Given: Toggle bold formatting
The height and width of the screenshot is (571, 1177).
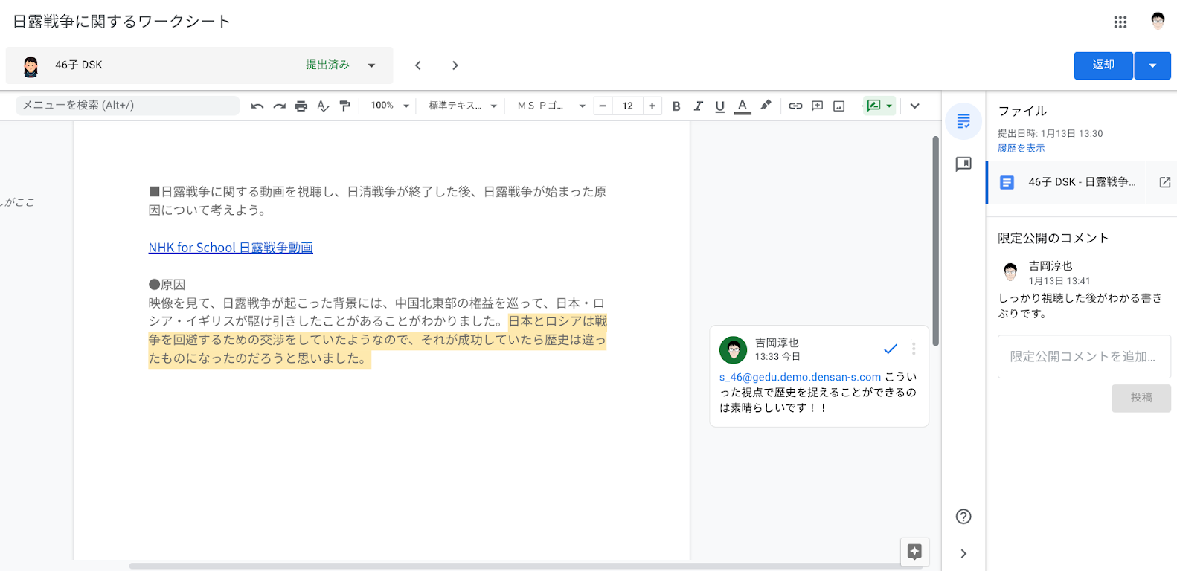Looking at the screenshot, I should (x=676, y=106).
